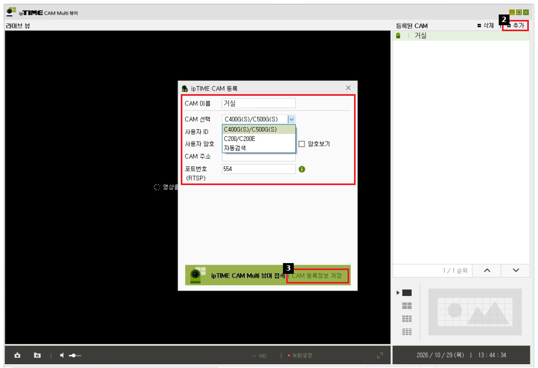The width and height of the screenshot is (538, 368).
Task: Open 녹화설정 recording settings
Action: 300,355
